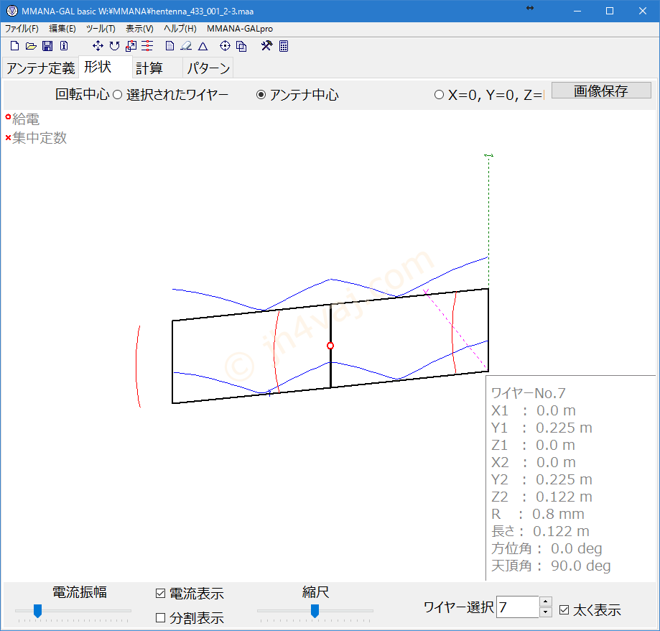The height and width of the screenshot is (631, 660).
Task: Switch to アンテナ定義 tab
Action: tap(40, 68)
